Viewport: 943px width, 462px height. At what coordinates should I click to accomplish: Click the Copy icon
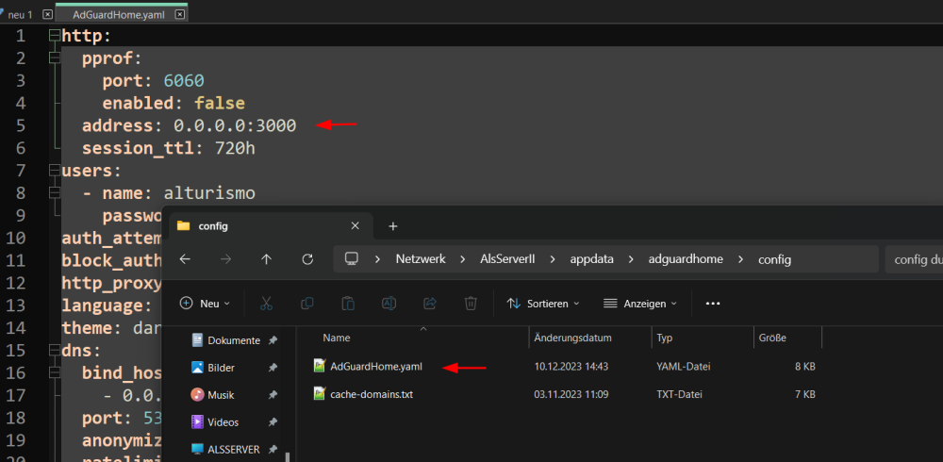[x=307, y=304]
